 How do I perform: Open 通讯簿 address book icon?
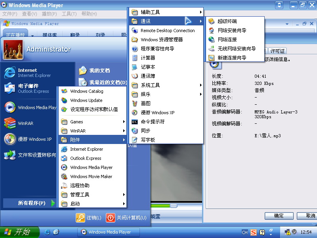(x=135, y=76)
